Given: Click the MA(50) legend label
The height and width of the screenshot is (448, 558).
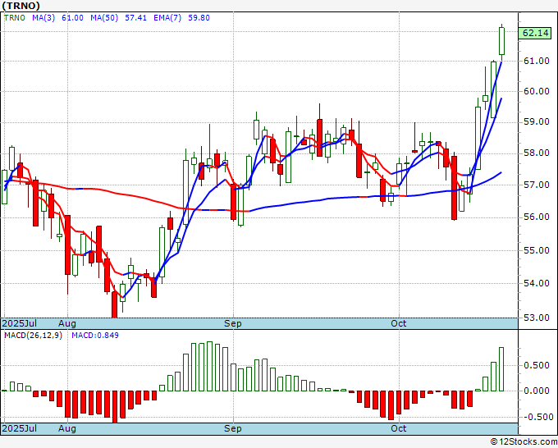Looking at the screenshot, I should (x=104, y=18).
